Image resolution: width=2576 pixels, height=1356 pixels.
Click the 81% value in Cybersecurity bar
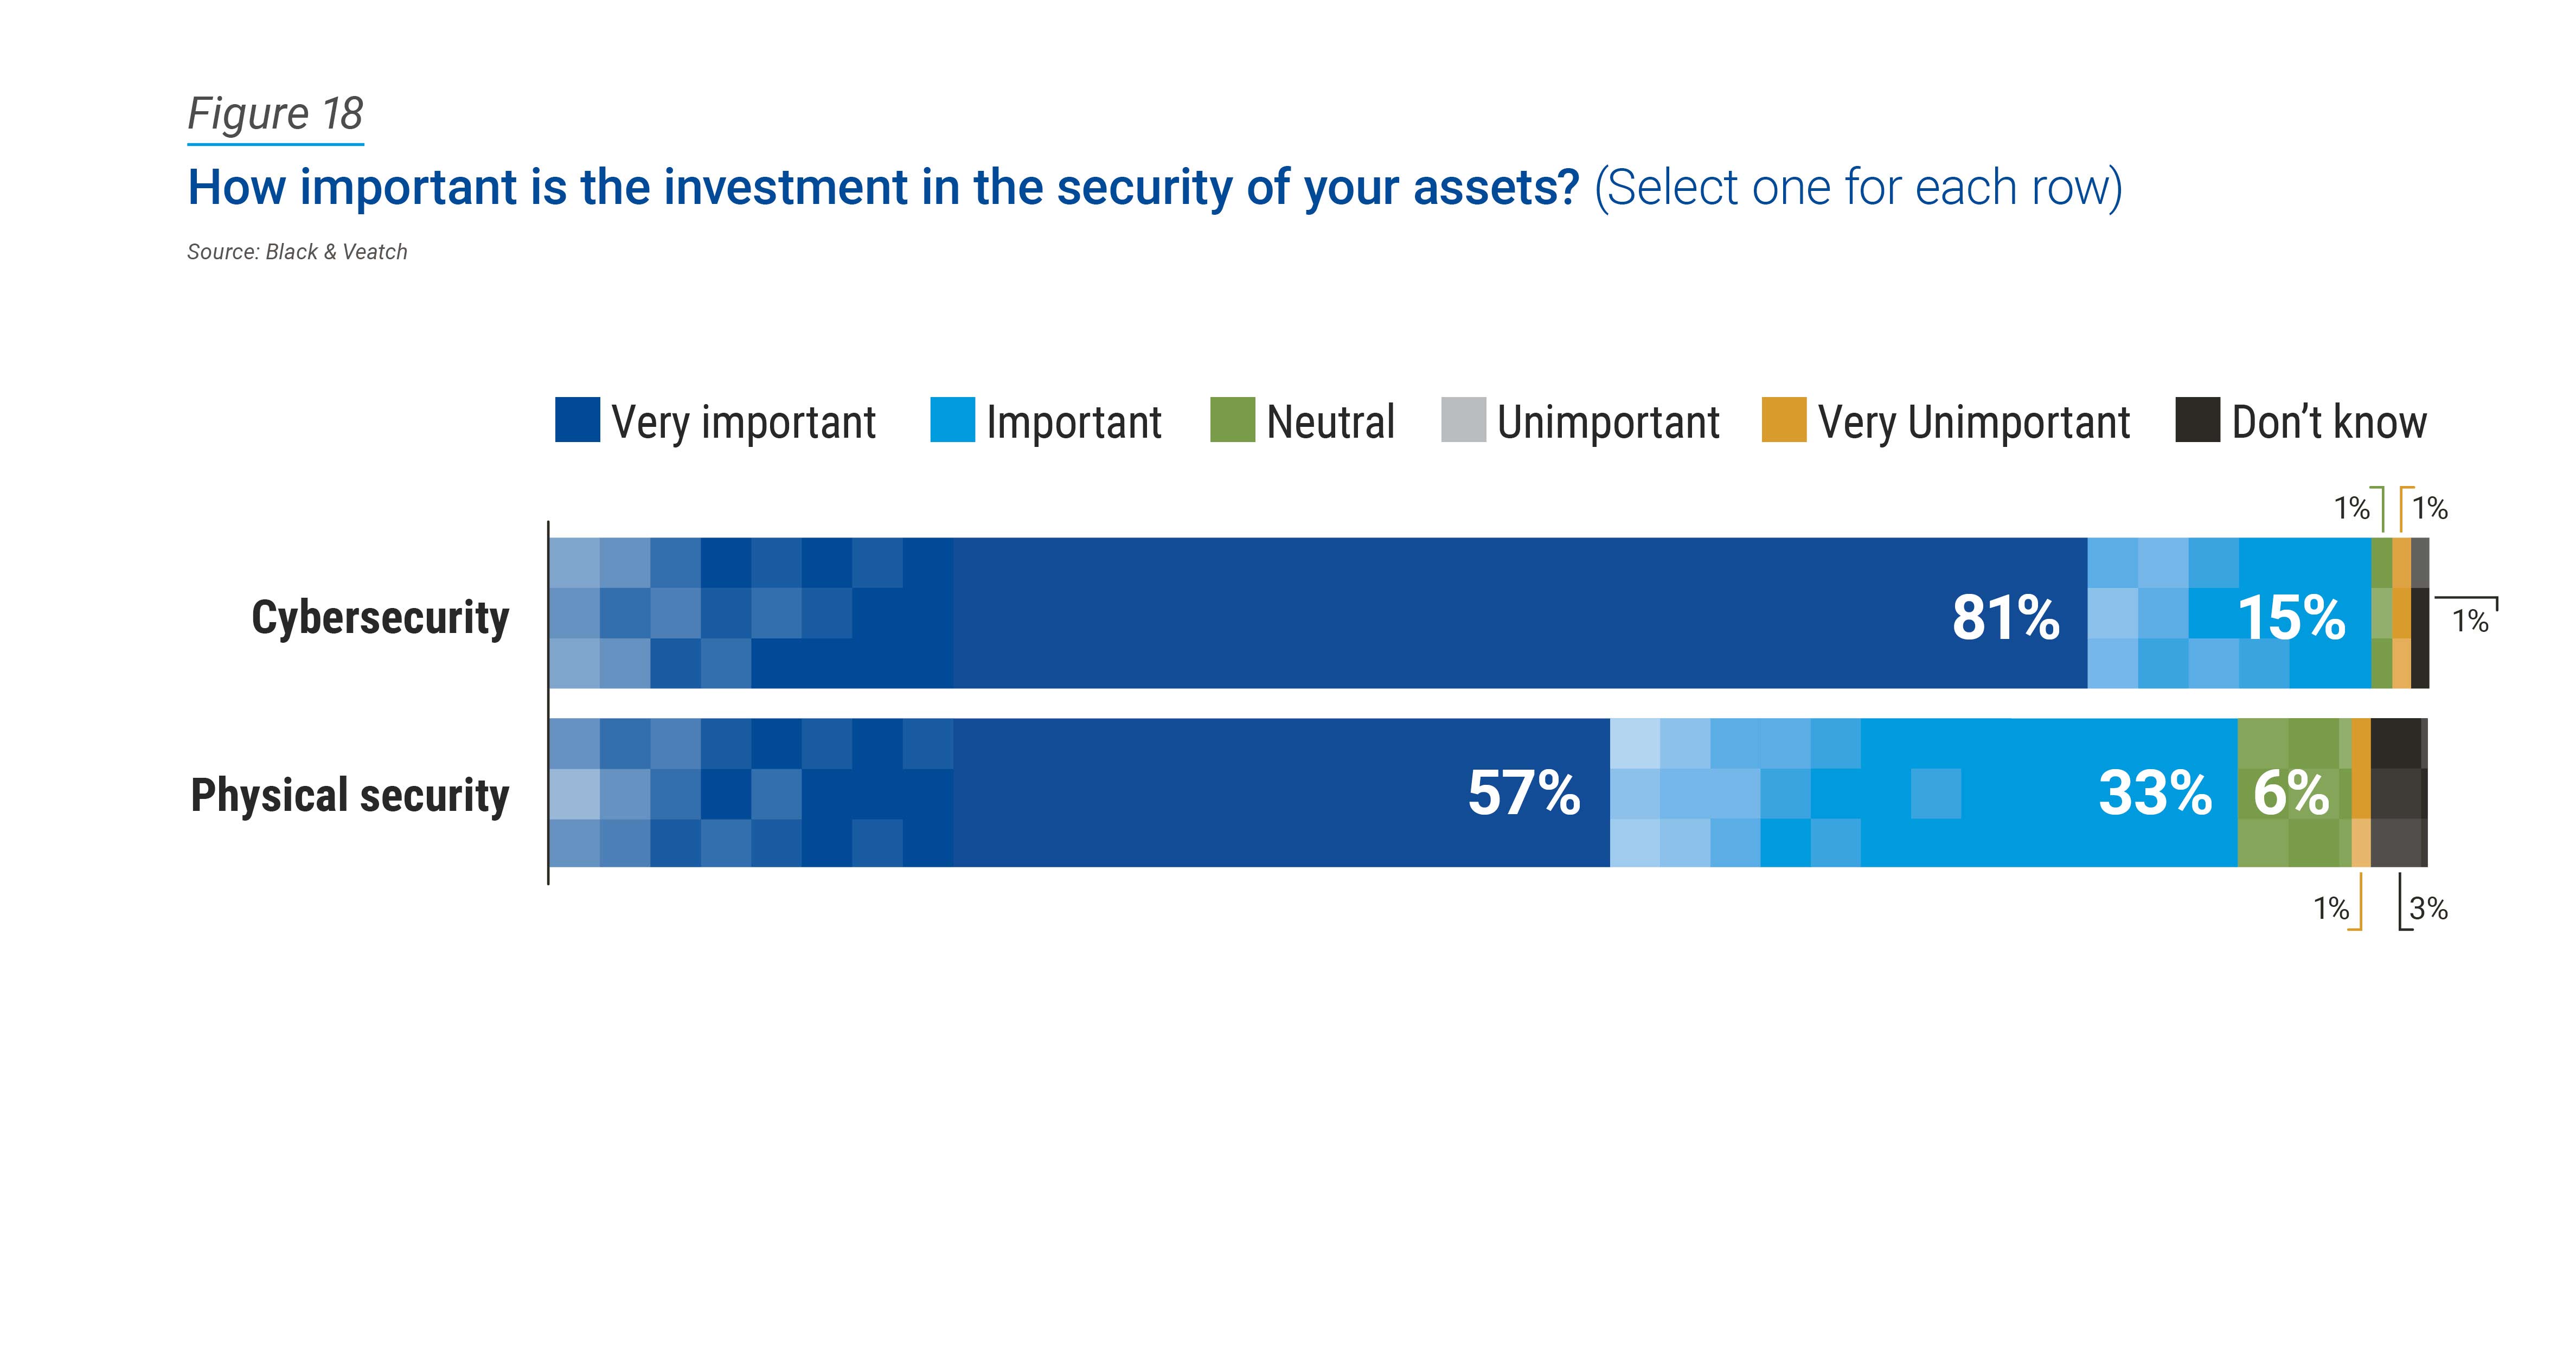(2005, 617)
